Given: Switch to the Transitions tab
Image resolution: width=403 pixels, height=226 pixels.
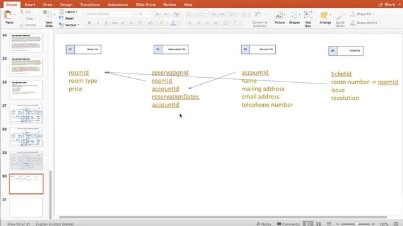Looking at the screenshot, I should [90, 4].
